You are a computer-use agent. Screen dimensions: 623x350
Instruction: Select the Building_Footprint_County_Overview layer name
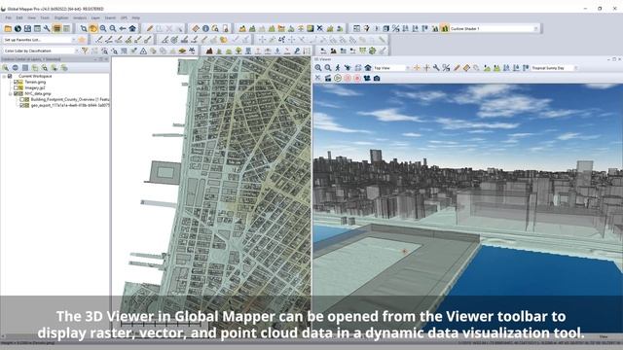(x=69, y=99)
